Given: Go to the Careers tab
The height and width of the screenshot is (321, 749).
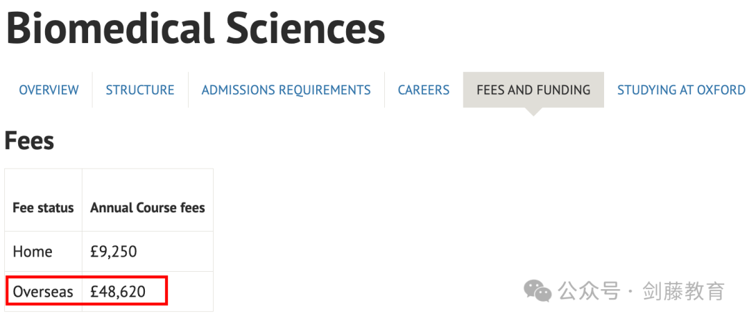Looking at the screenshot, I should click(x=424, y=90).
